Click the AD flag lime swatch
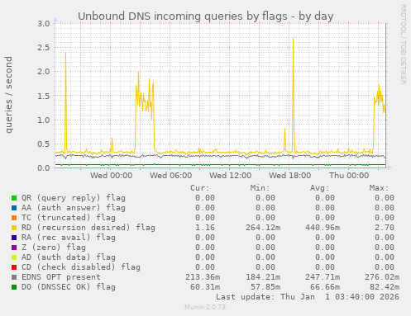The image size is (411, 316). pyautogui.click(x=14, y=257)
